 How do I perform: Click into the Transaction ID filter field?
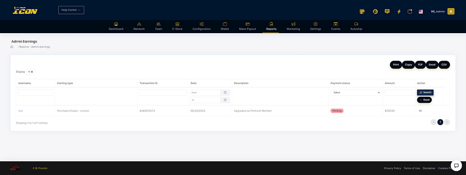pos(163,93)
